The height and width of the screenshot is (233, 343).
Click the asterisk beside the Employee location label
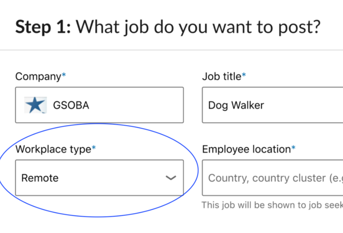coord(293,148)
